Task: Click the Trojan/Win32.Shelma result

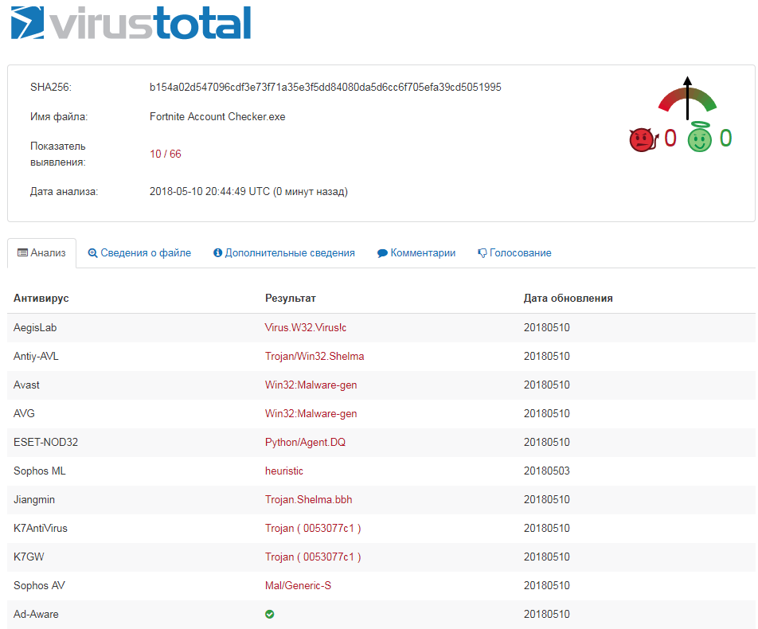Action: tap(315, 357)
